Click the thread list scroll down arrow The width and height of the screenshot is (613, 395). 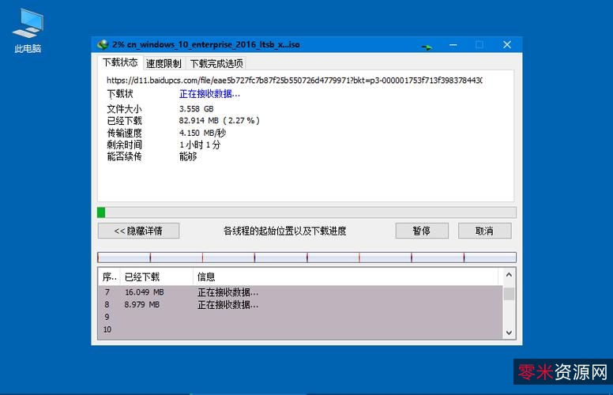click(509, 333)
